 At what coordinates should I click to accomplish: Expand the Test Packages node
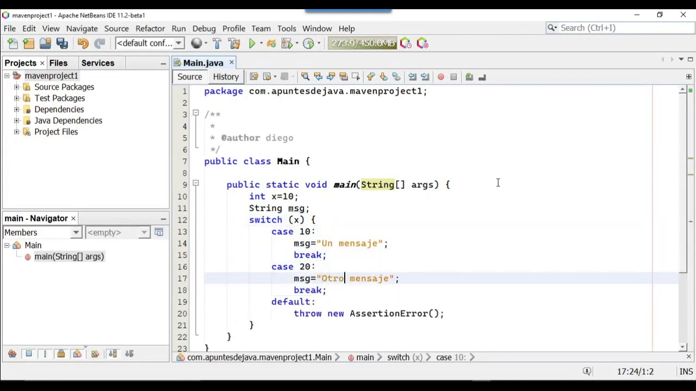17,98
